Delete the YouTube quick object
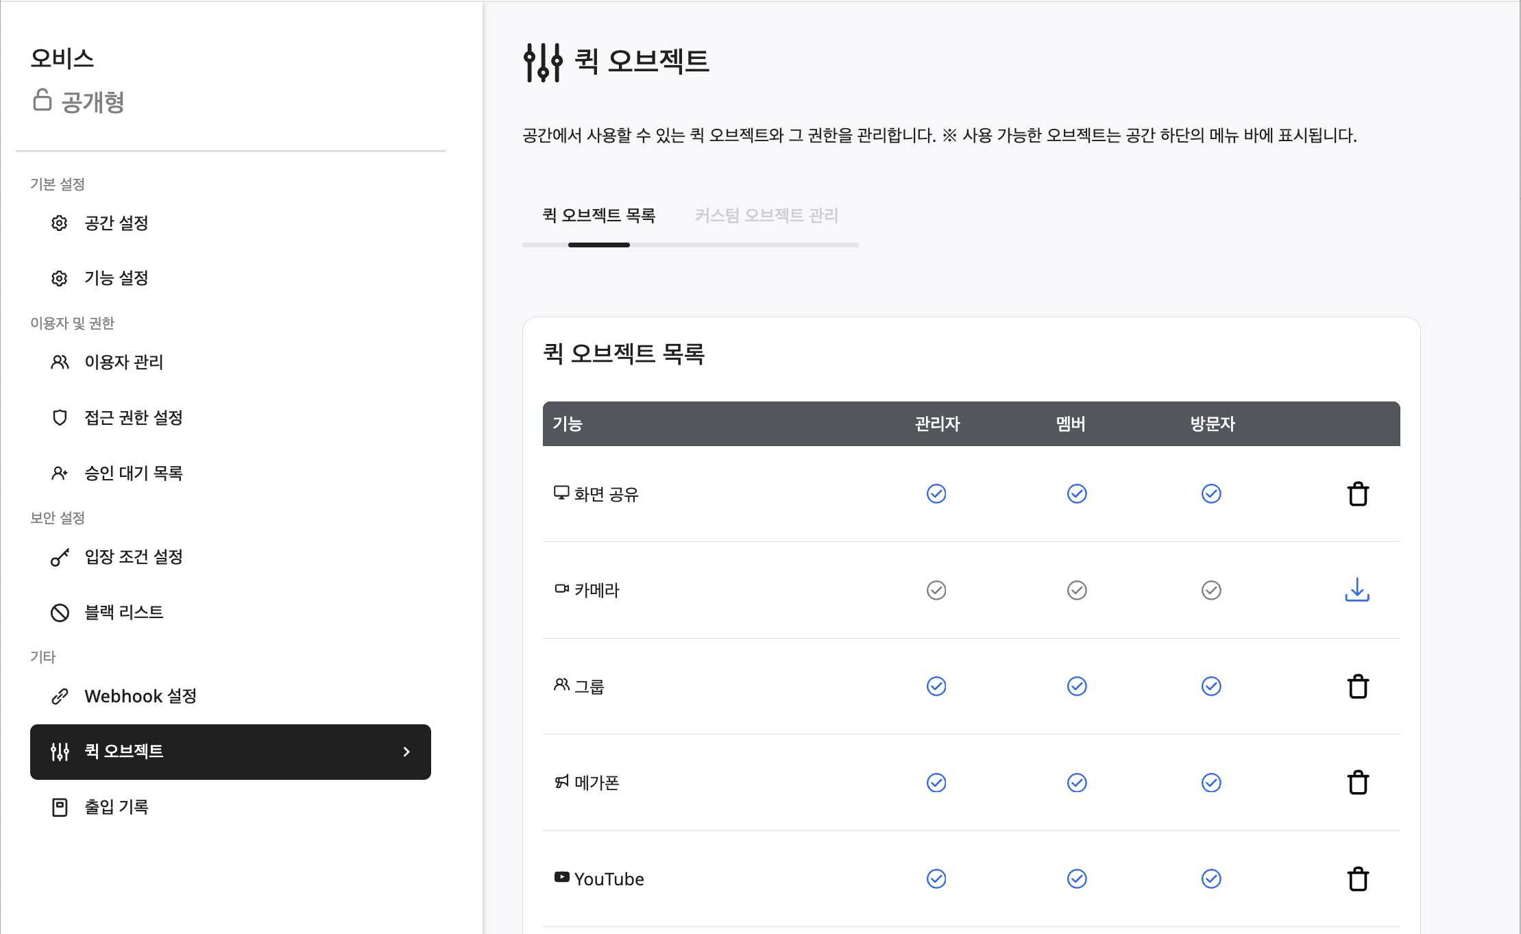This screenshot has width=1521, height=934. pyautogui.click(x=1359, y=878)
